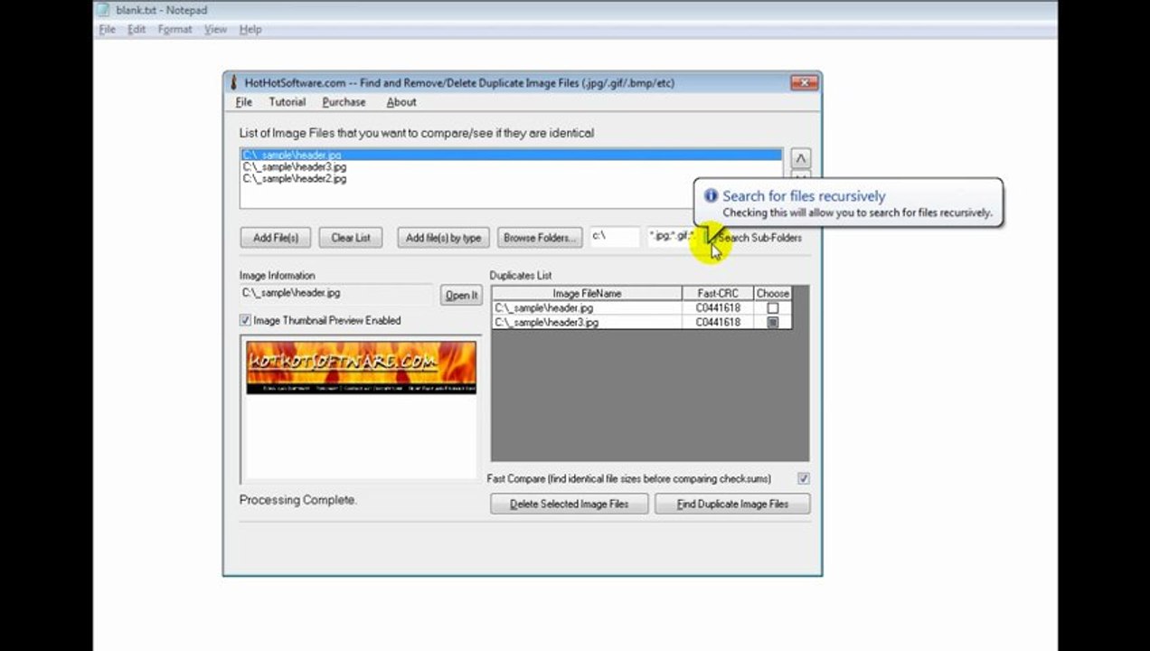This screenshot has width=1150, height=651.
Task: Click the Browse Folders... button
Action: pyautogui.click(x=540, y=238)
